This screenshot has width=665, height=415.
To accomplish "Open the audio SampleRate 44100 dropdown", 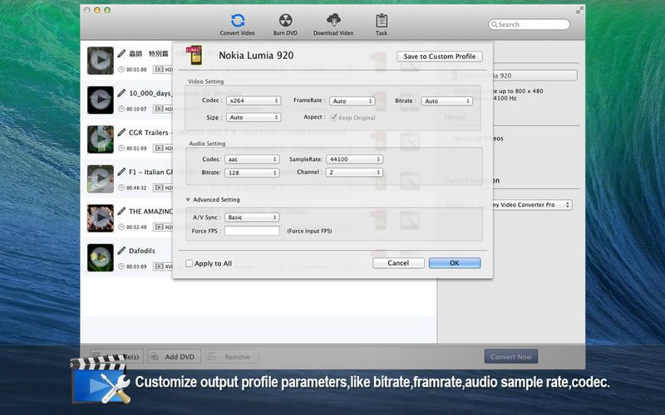I will pyautogui.click(x=354, y=159).
